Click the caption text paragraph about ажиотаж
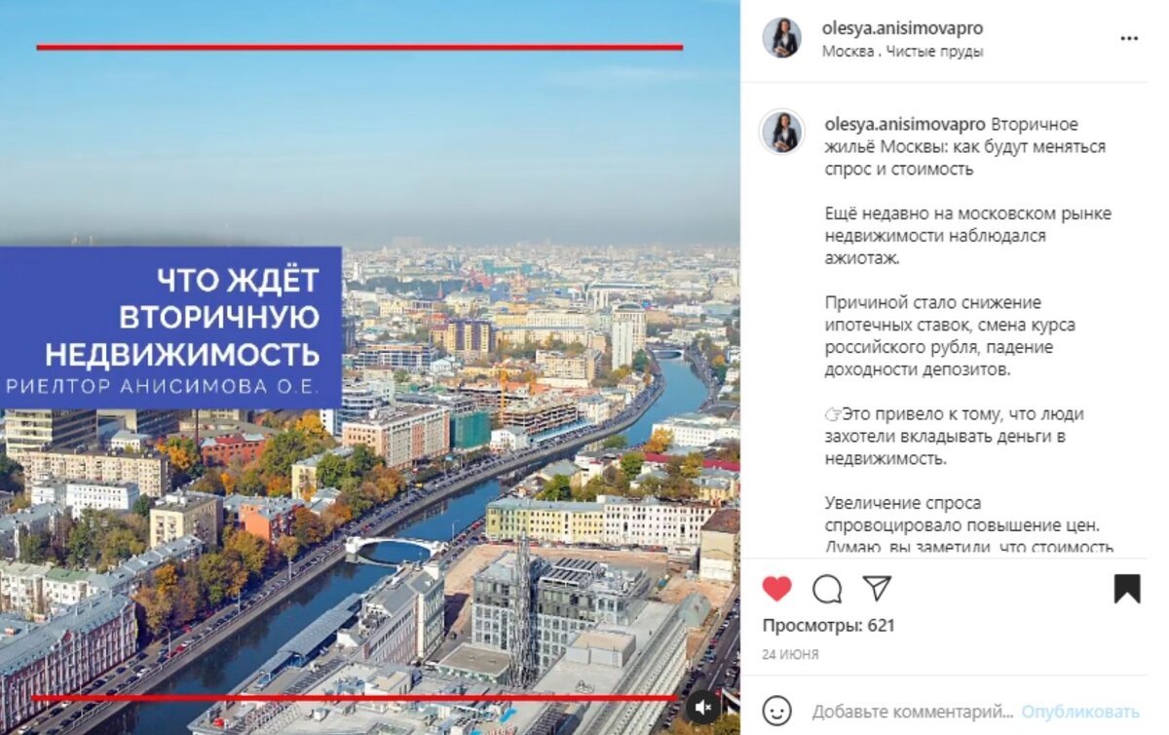The image size is (1169, 735). pos(967,236)
